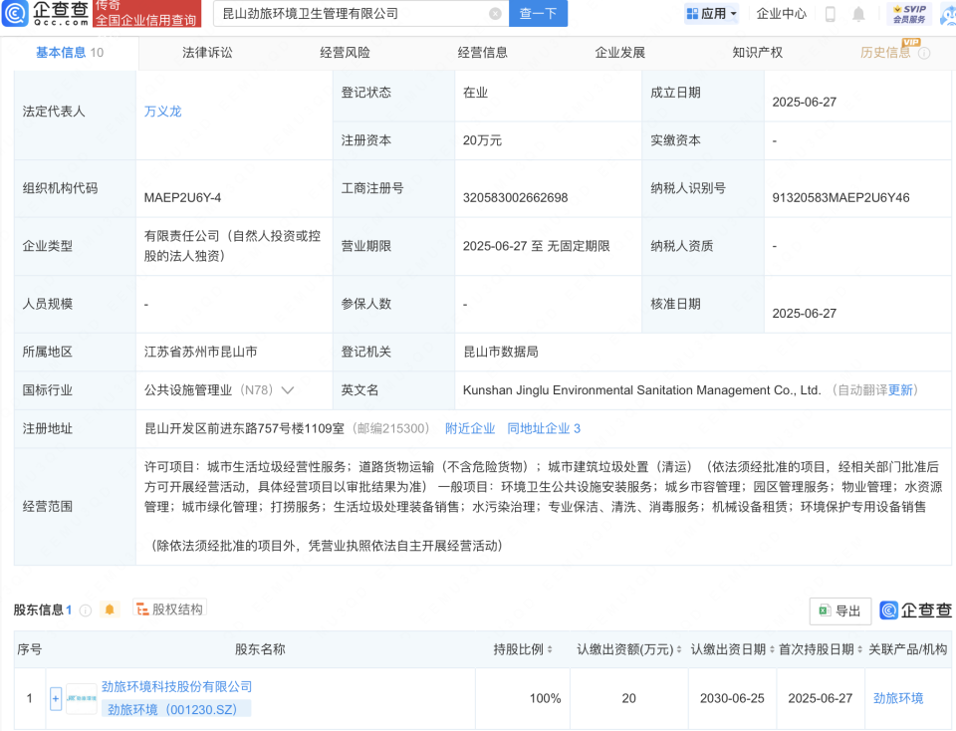Open SVIP member service badge
The height and width of the screenshot is (731, 956).
pos(909,13)
